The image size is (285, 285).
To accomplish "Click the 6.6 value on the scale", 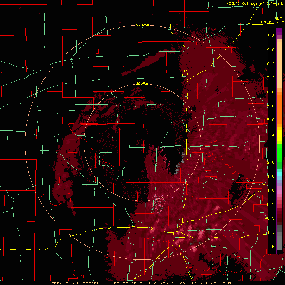I will tap(271, 92).
